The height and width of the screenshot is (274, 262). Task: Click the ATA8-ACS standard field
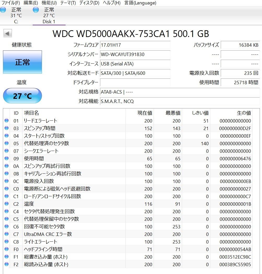coord(180,92)
